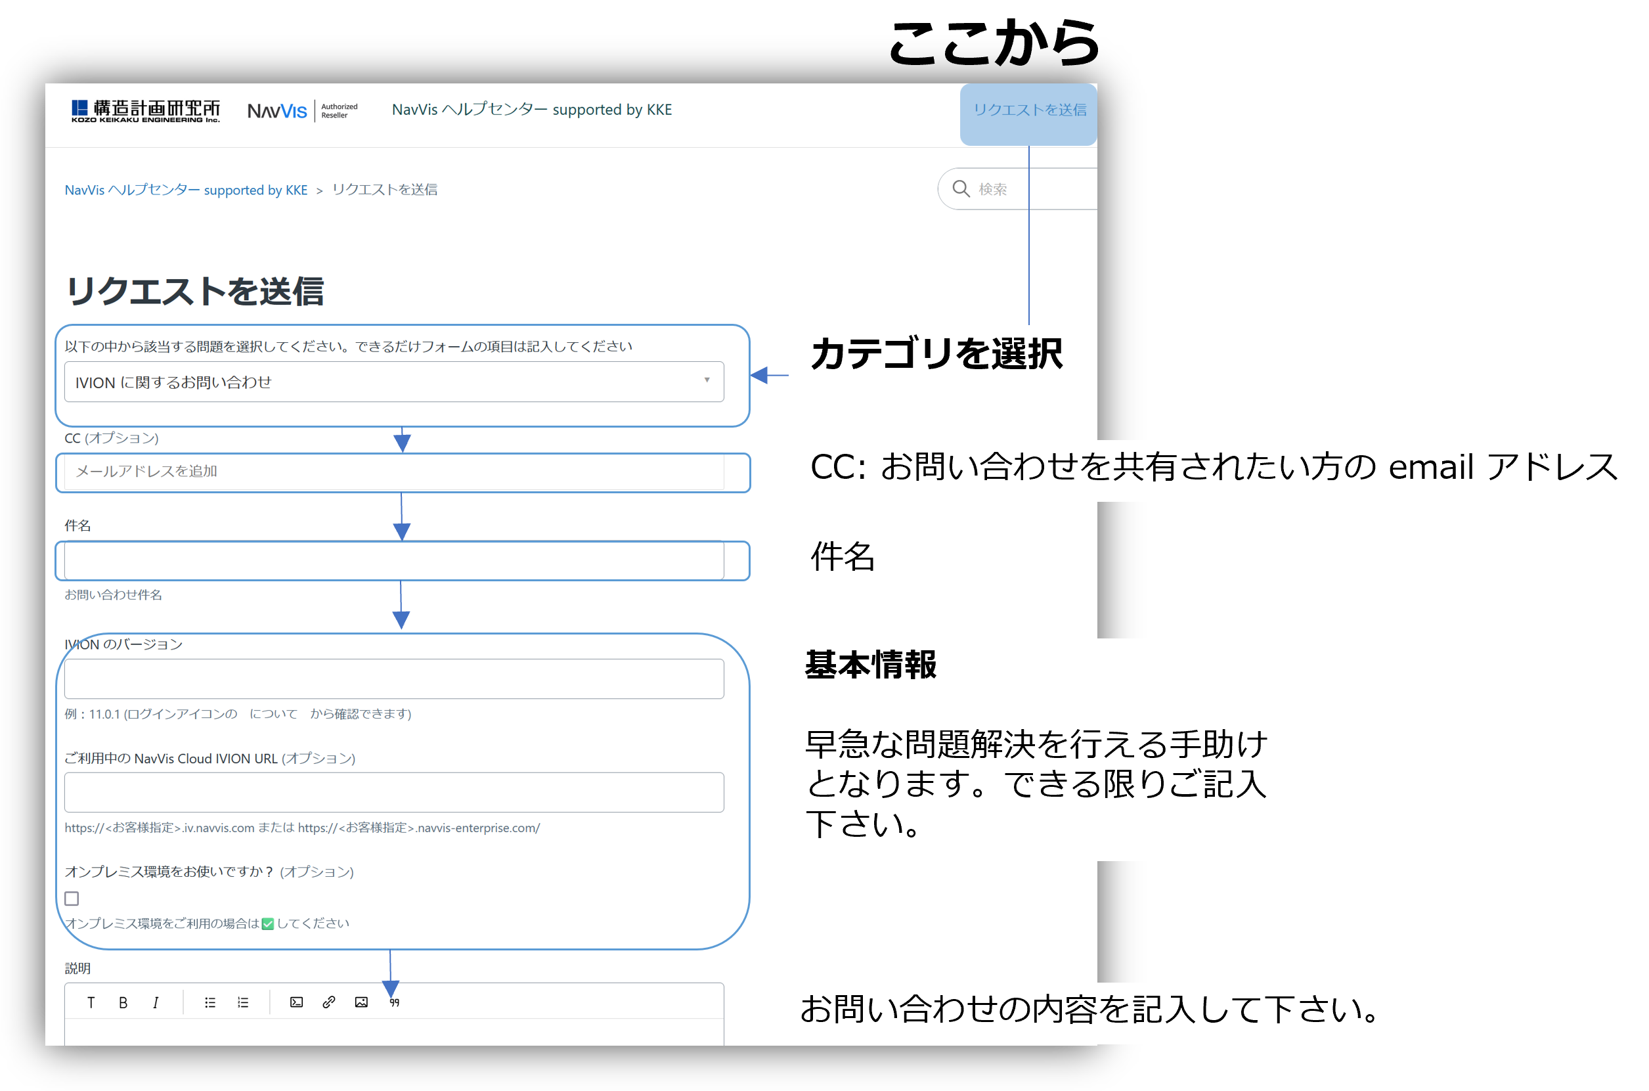Insert an image in the description
This screenshot has height=1091, width=1649.
(361, 1002)
